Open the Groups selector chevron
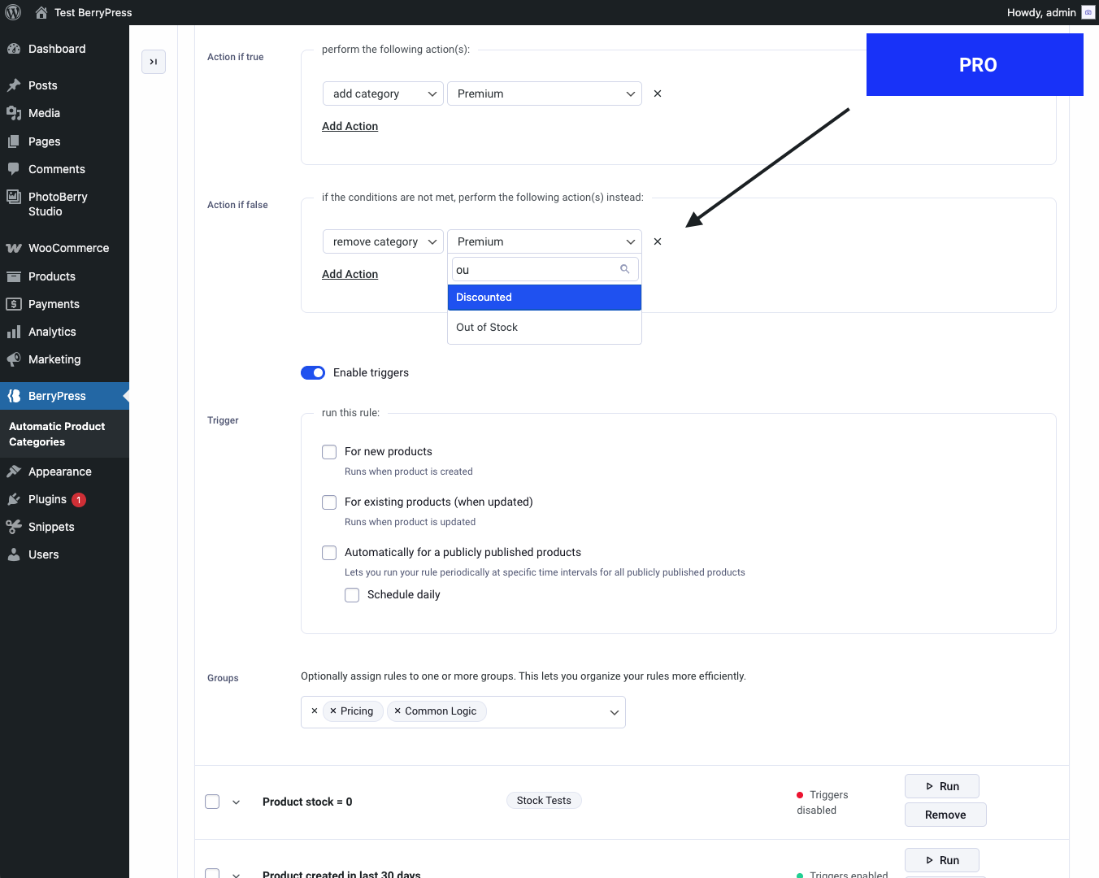The width and height of the screenshot is (1099, 878). tap(615, 712)
